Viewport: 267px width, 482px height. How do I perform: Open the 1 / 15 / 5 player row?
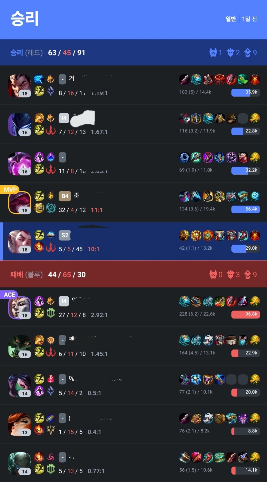coord(133,425)
